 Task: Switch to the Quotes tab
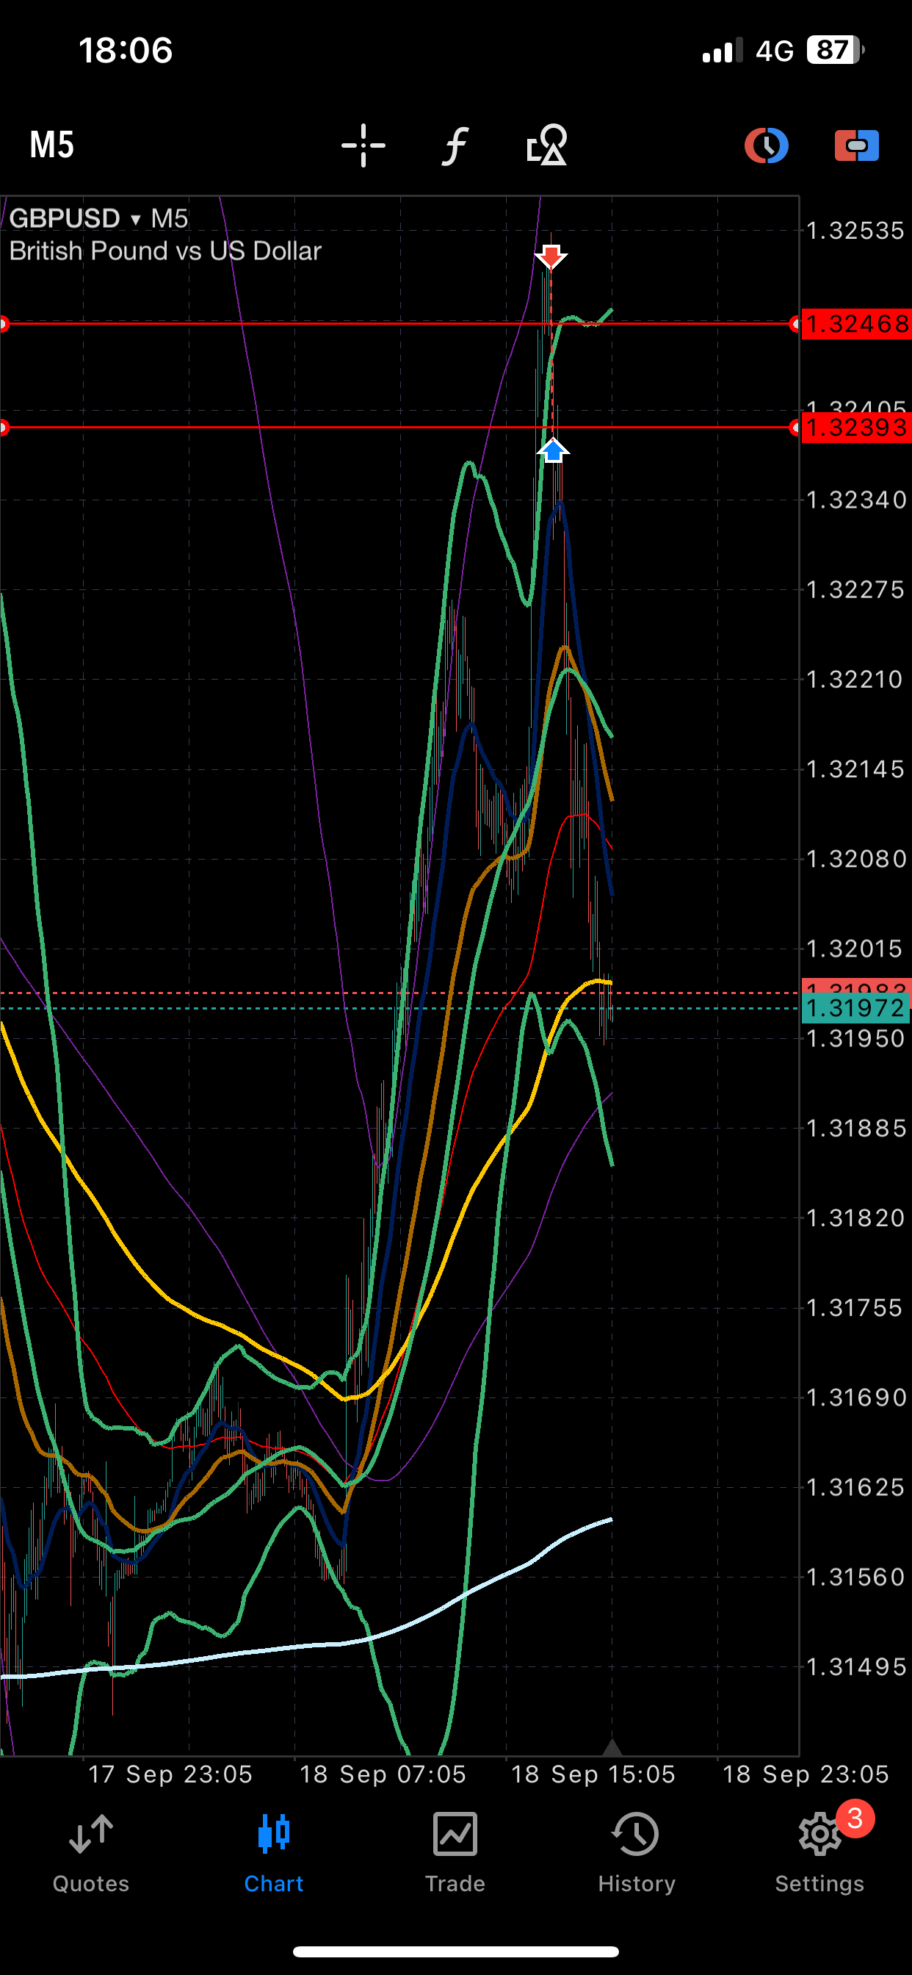[90, 1853]
